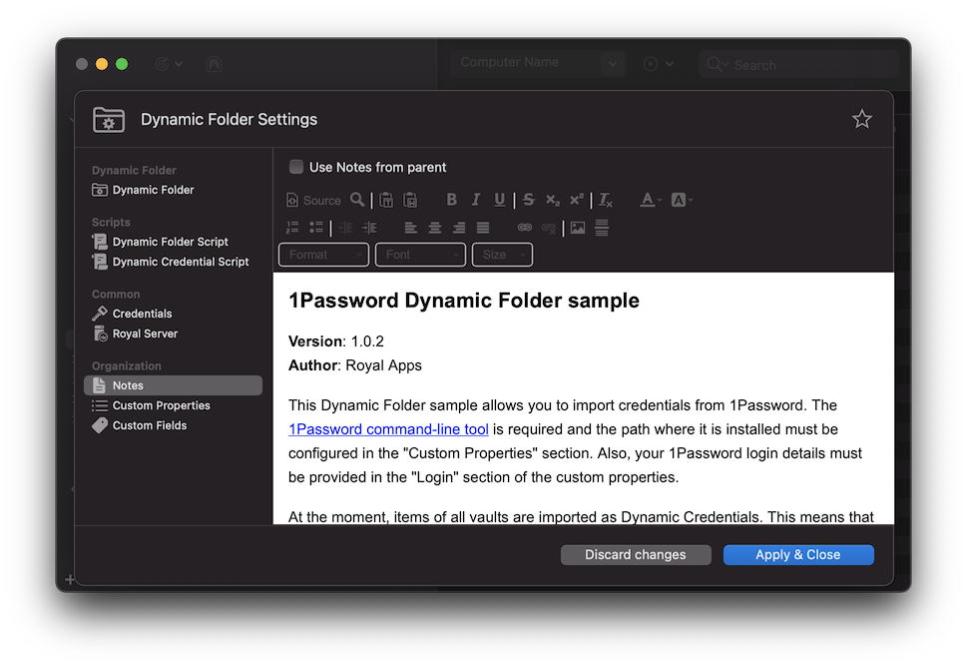
Task: Expand Computer Name dropdown arrow in main window
Action: (x=613, y=63)
